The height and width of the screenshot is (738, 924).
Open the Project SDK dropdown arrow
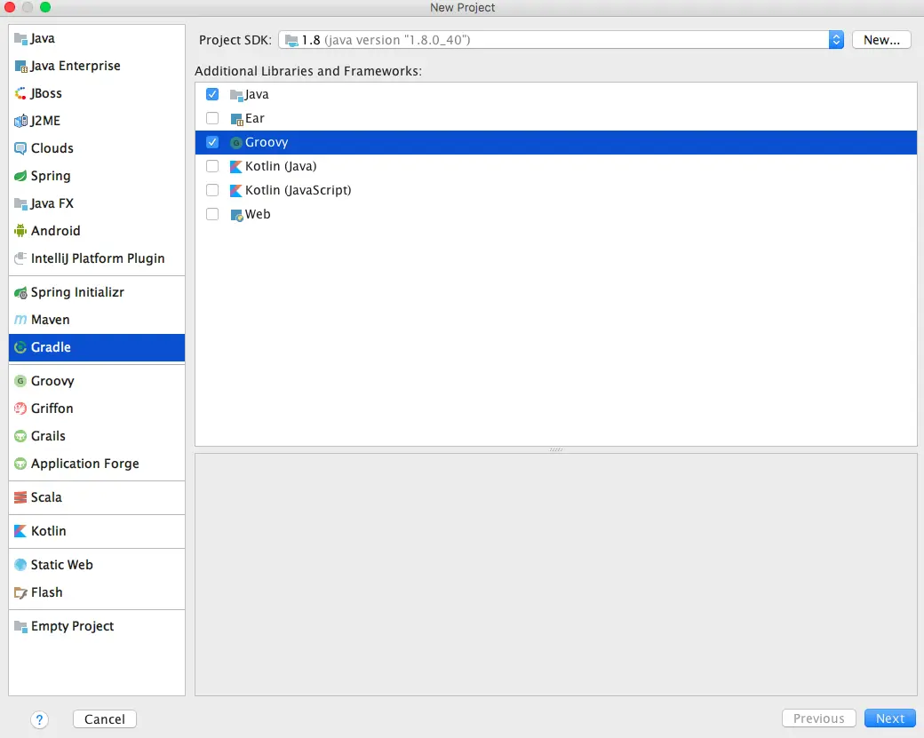pos(836,40)
